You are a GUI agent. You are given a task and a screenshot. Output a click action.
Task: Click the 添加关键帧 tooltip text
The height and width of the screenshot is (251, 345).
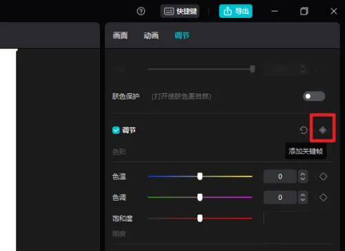[x=306, y=151]
